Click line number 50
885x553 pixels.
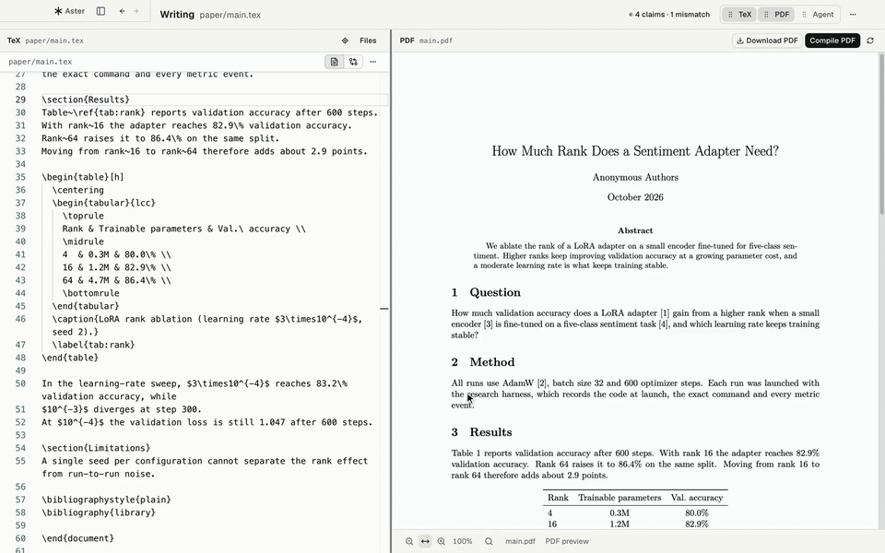pyautogui.click(x=20, y=383)
